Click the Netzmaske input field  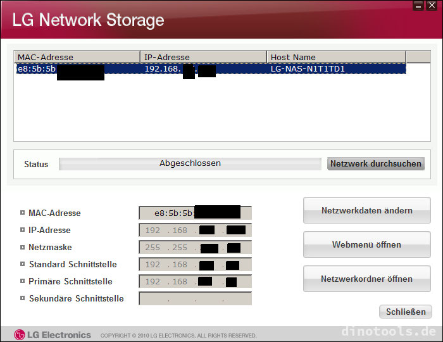tap(195, 247)
